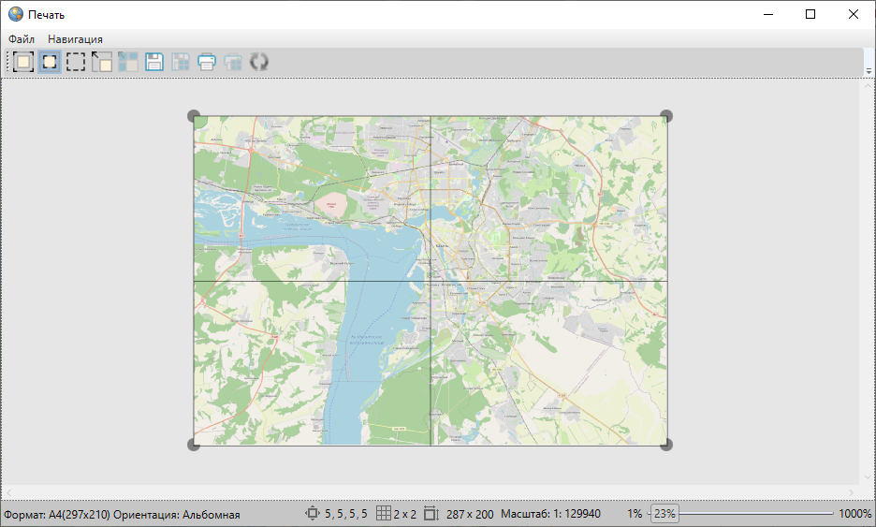Activate the dashed rectangle selection tool

tap(76, 63)
